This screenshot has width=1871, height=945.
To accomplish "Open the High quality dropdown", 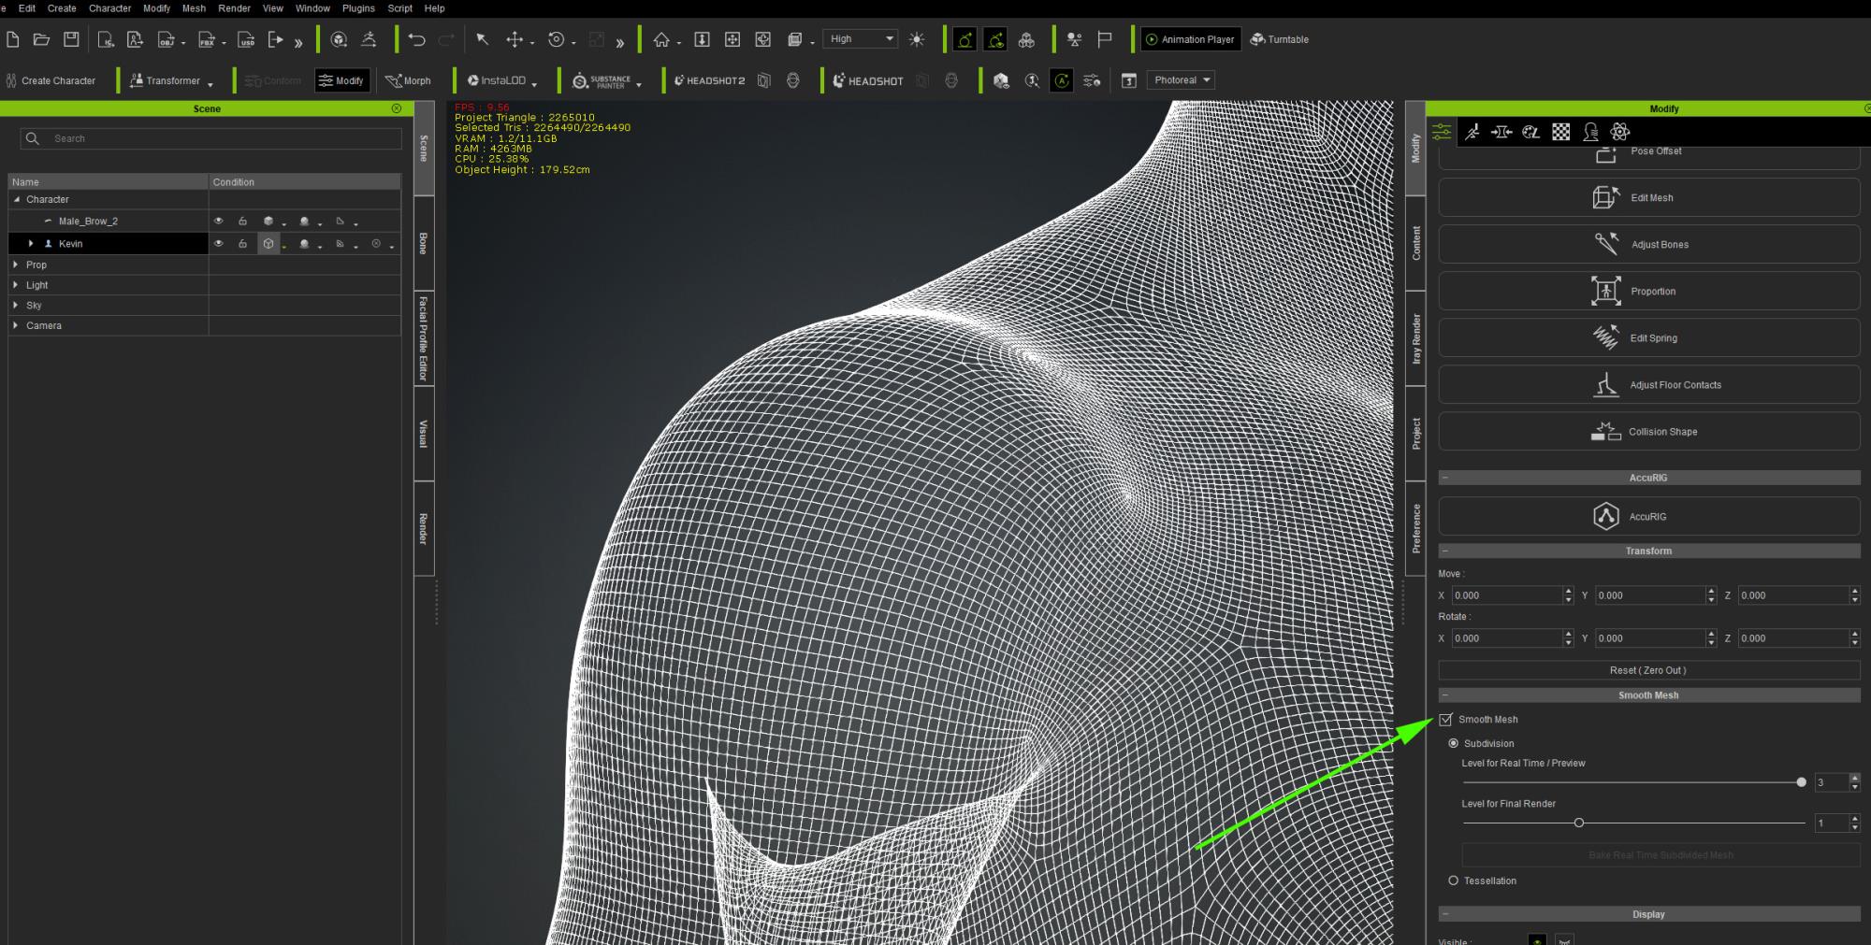I will tap(860, 39).
